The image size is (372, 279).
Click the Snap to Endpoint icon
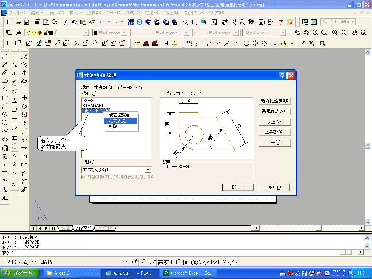(x=209, y=43)
